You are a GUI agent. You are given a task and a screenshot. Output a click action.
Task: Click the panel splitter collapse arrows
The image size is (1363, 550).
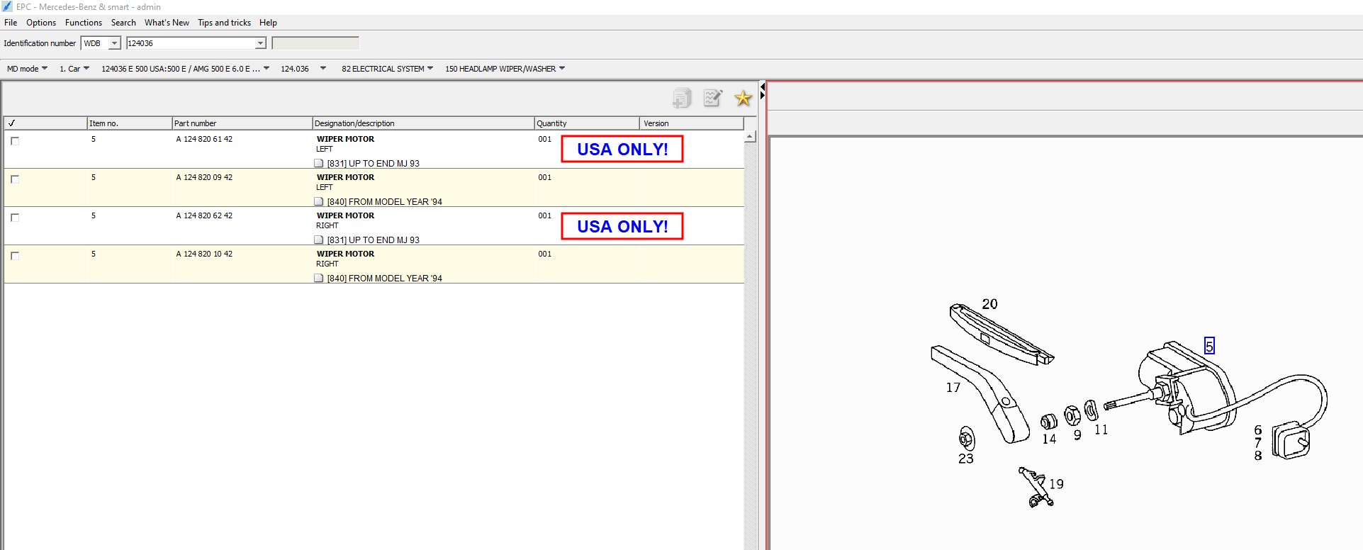[x=763, y=91]
